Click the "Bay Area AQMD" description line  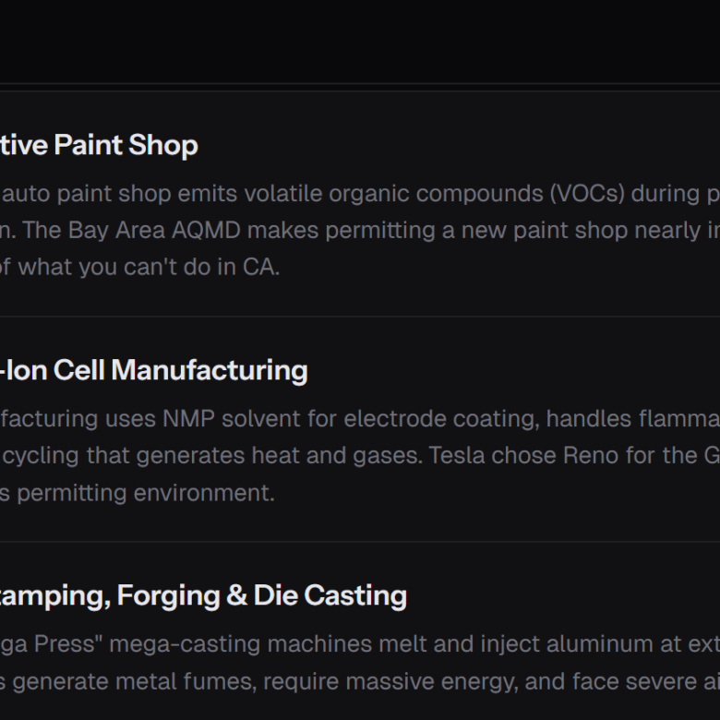point(360,231)
